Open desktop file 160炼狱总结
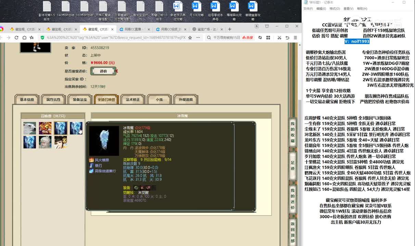415x246 pixels. (85, 9)
